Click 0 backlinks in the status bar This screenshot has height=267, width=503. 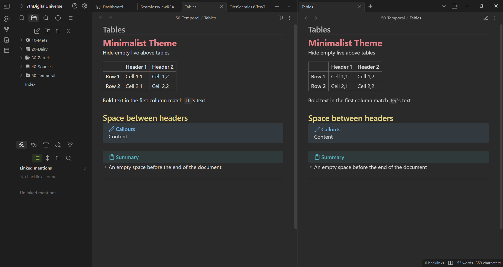(x=434, y=263)
